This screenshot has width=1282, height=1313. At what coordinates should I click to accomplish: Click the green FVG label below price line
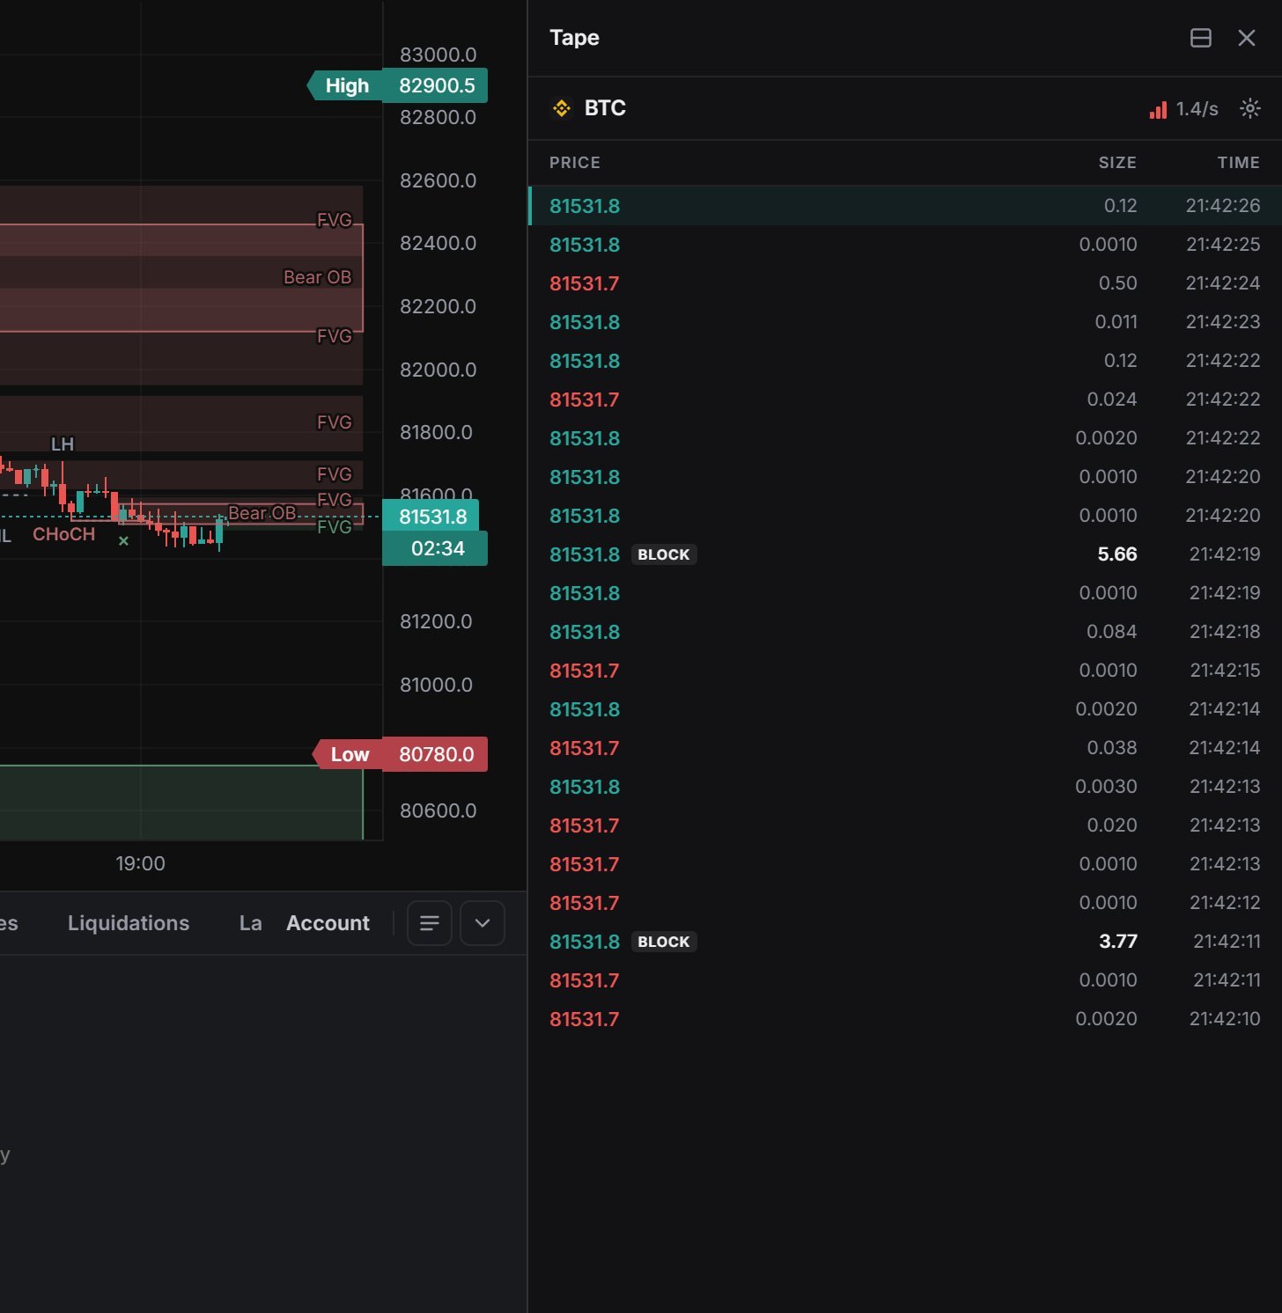point(335,527)
